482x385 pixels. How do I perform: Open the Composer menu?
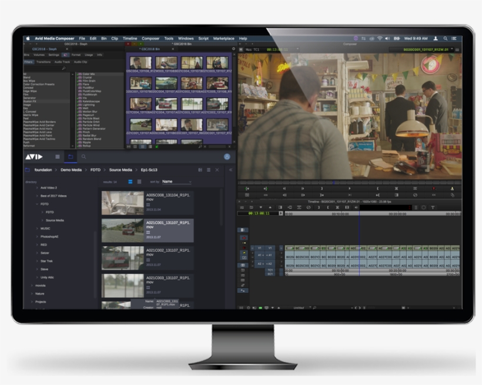coord(150,38)
